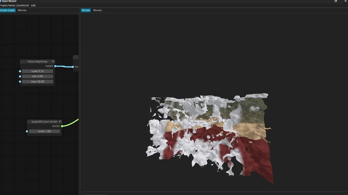
Task: Select the max input port on Noise Heightmap
Action: coord(20,82)
